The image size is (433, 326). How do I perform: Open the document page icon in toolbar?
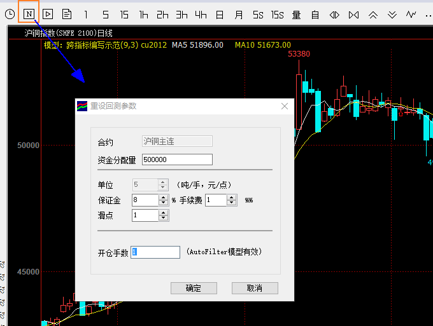tap(67, 14)
